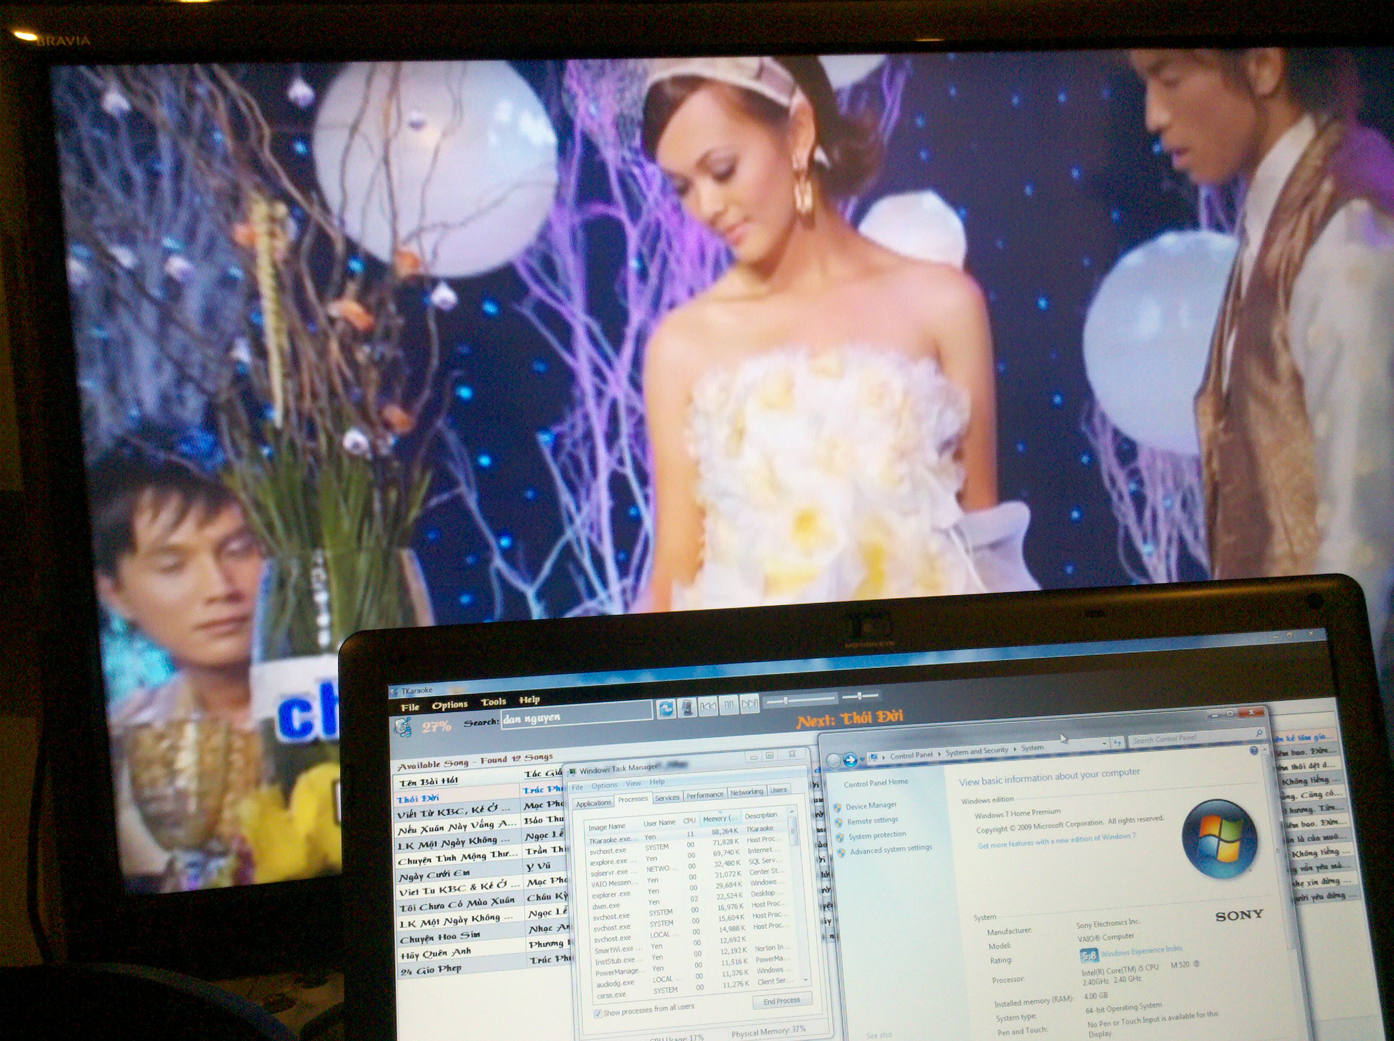Adjust the short TKaraoke slider on right
Image resolution: width=1394 pixels, height=1041 pixels.
[860, 697]
